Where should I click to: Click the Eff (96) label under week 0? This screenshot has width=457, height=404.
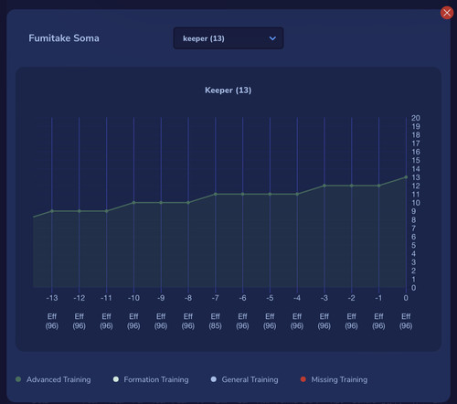point(406,321)
